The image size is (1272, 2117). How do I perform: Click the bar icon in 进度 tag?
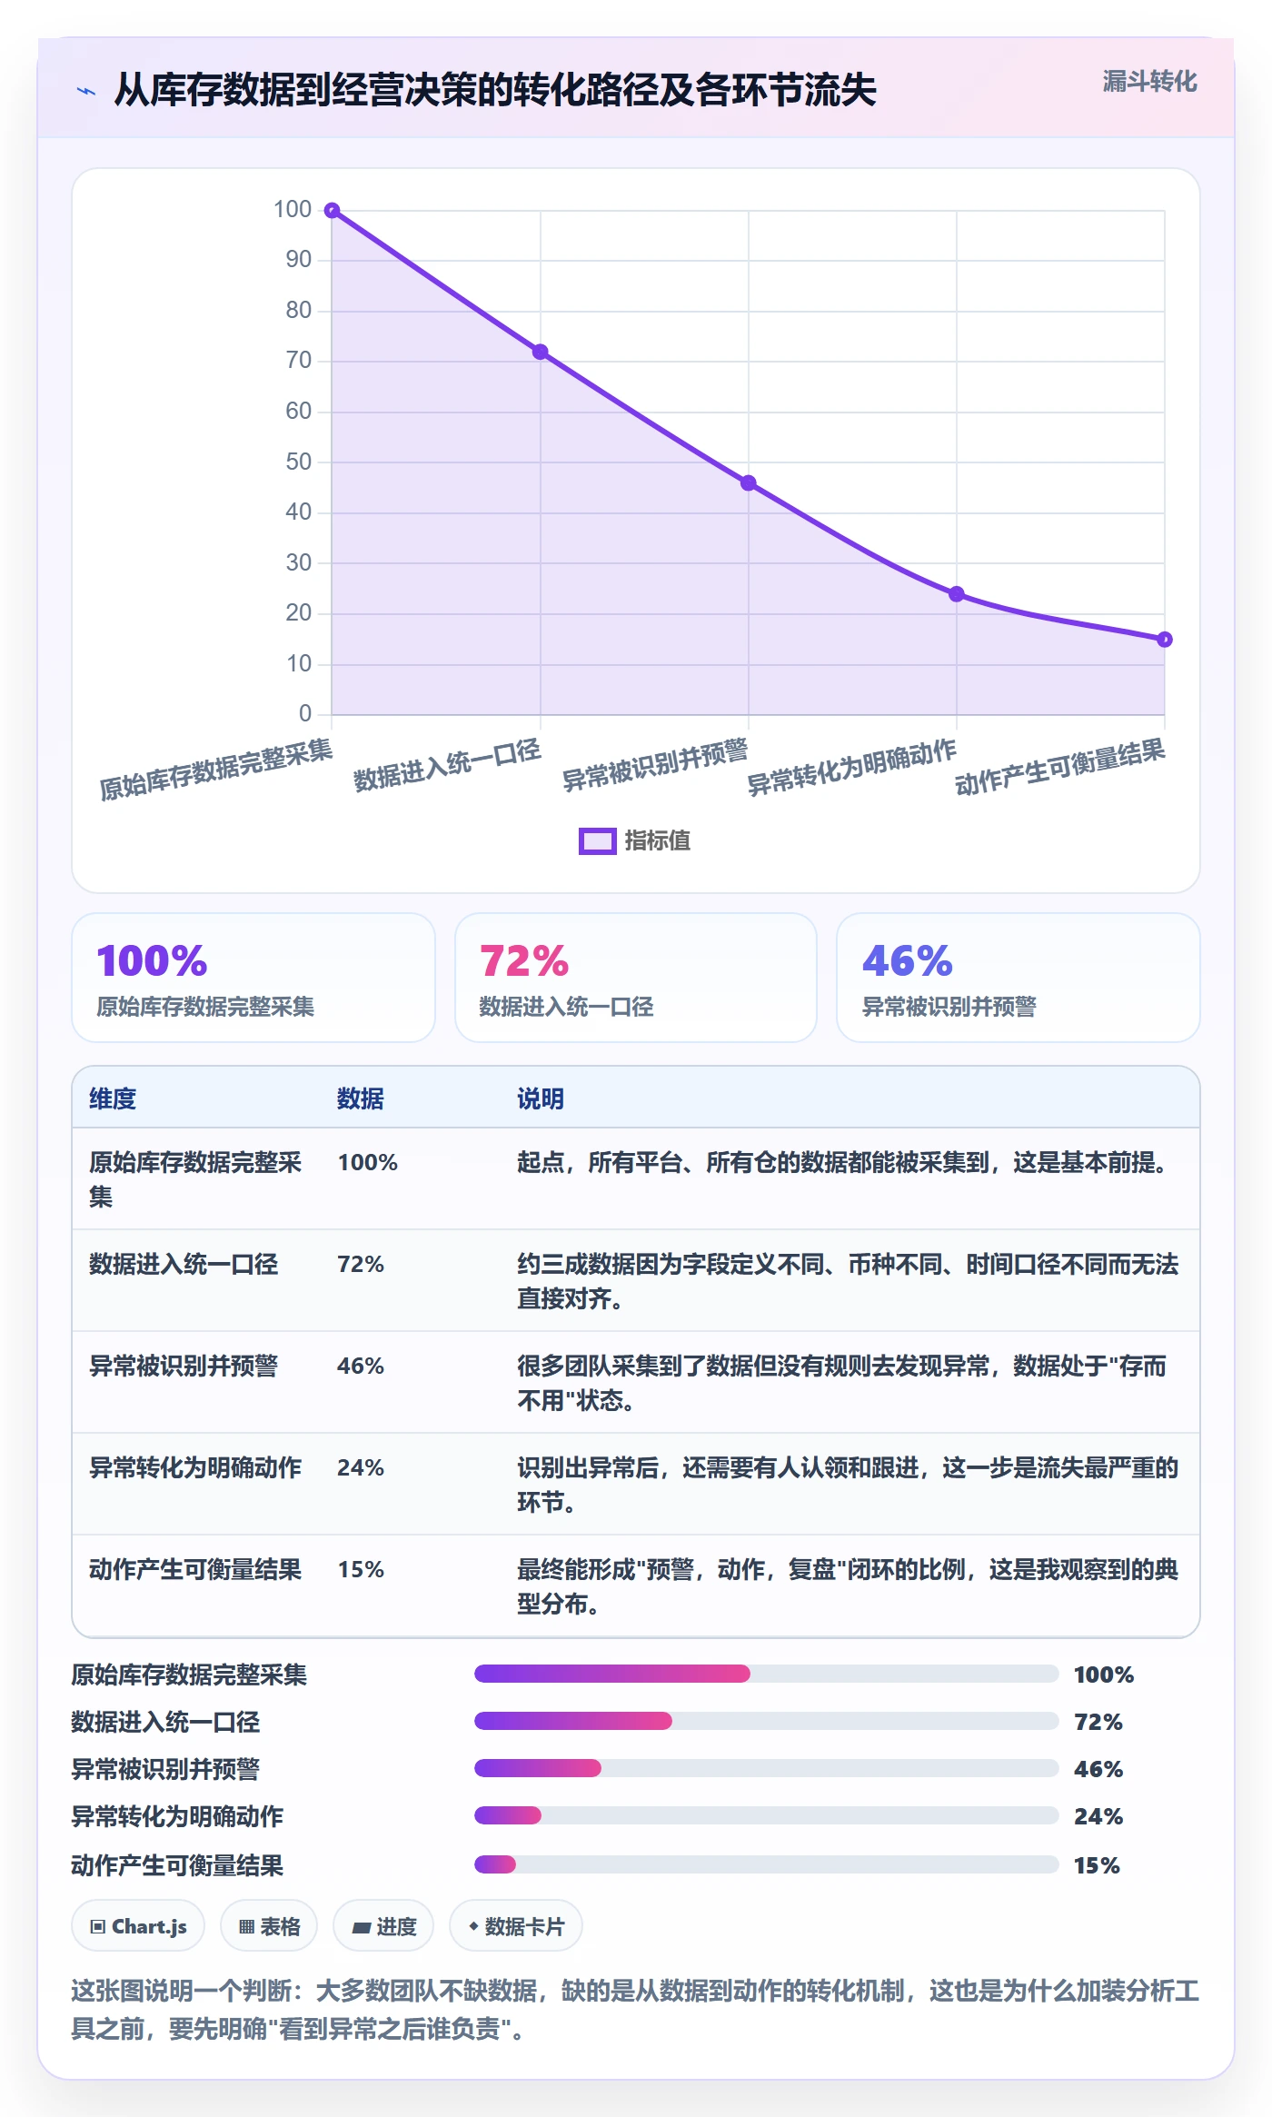pyautogui.click(x=362, y=1927)
